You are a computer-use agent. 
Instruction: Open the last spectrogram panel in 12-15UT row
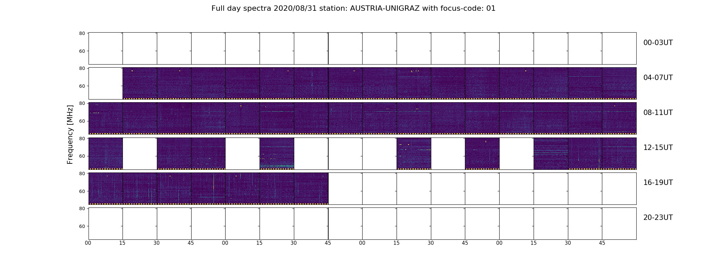619,153
